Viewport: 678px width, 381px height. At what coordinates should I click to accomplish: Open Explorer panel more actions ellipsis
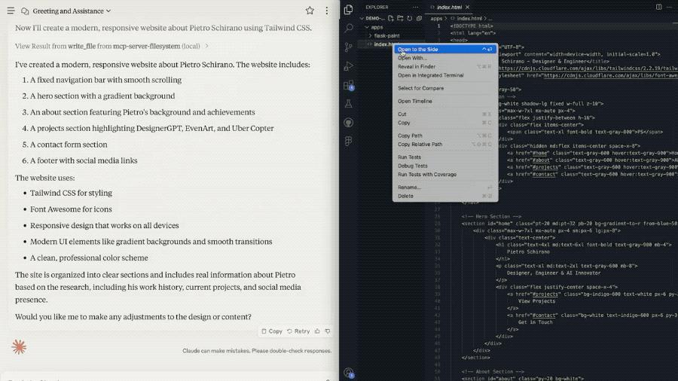(x=415, y=8)
